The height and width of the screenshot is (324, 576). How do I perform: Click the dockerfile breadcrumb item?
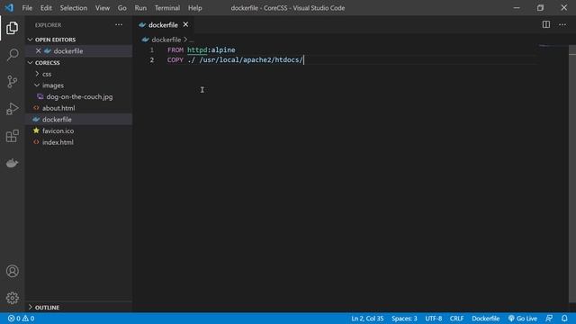click(x=166, y=40)
